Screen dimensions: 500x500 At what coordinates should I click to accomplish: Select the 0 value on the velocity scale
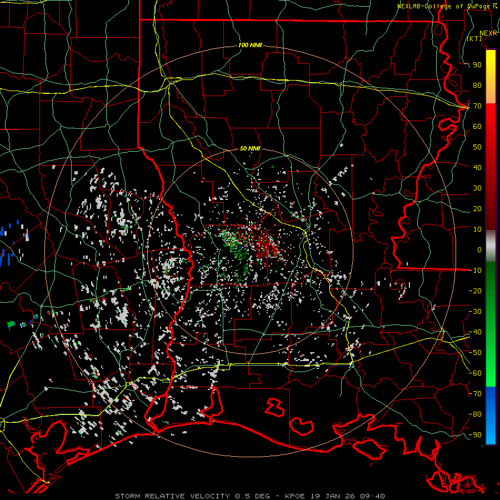(479, 249)
